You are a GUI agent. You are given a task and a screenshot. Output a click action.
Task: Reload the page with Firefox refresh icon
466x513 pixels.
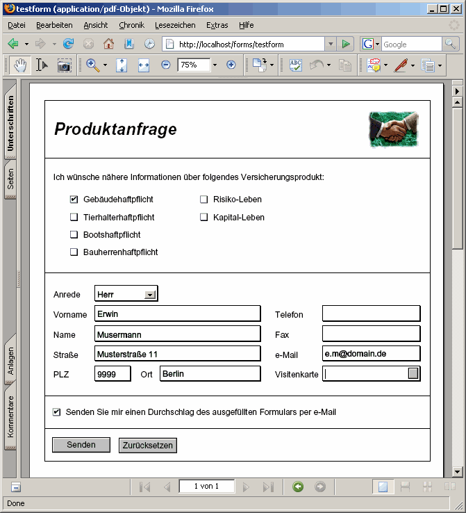click(x=68, y=44)
